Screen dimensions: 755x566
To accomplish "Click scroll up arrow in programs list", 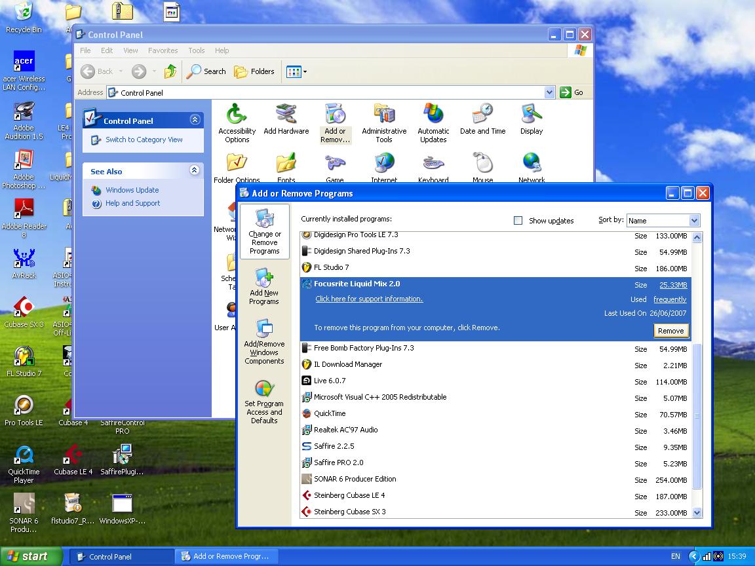I will (697, 237).
